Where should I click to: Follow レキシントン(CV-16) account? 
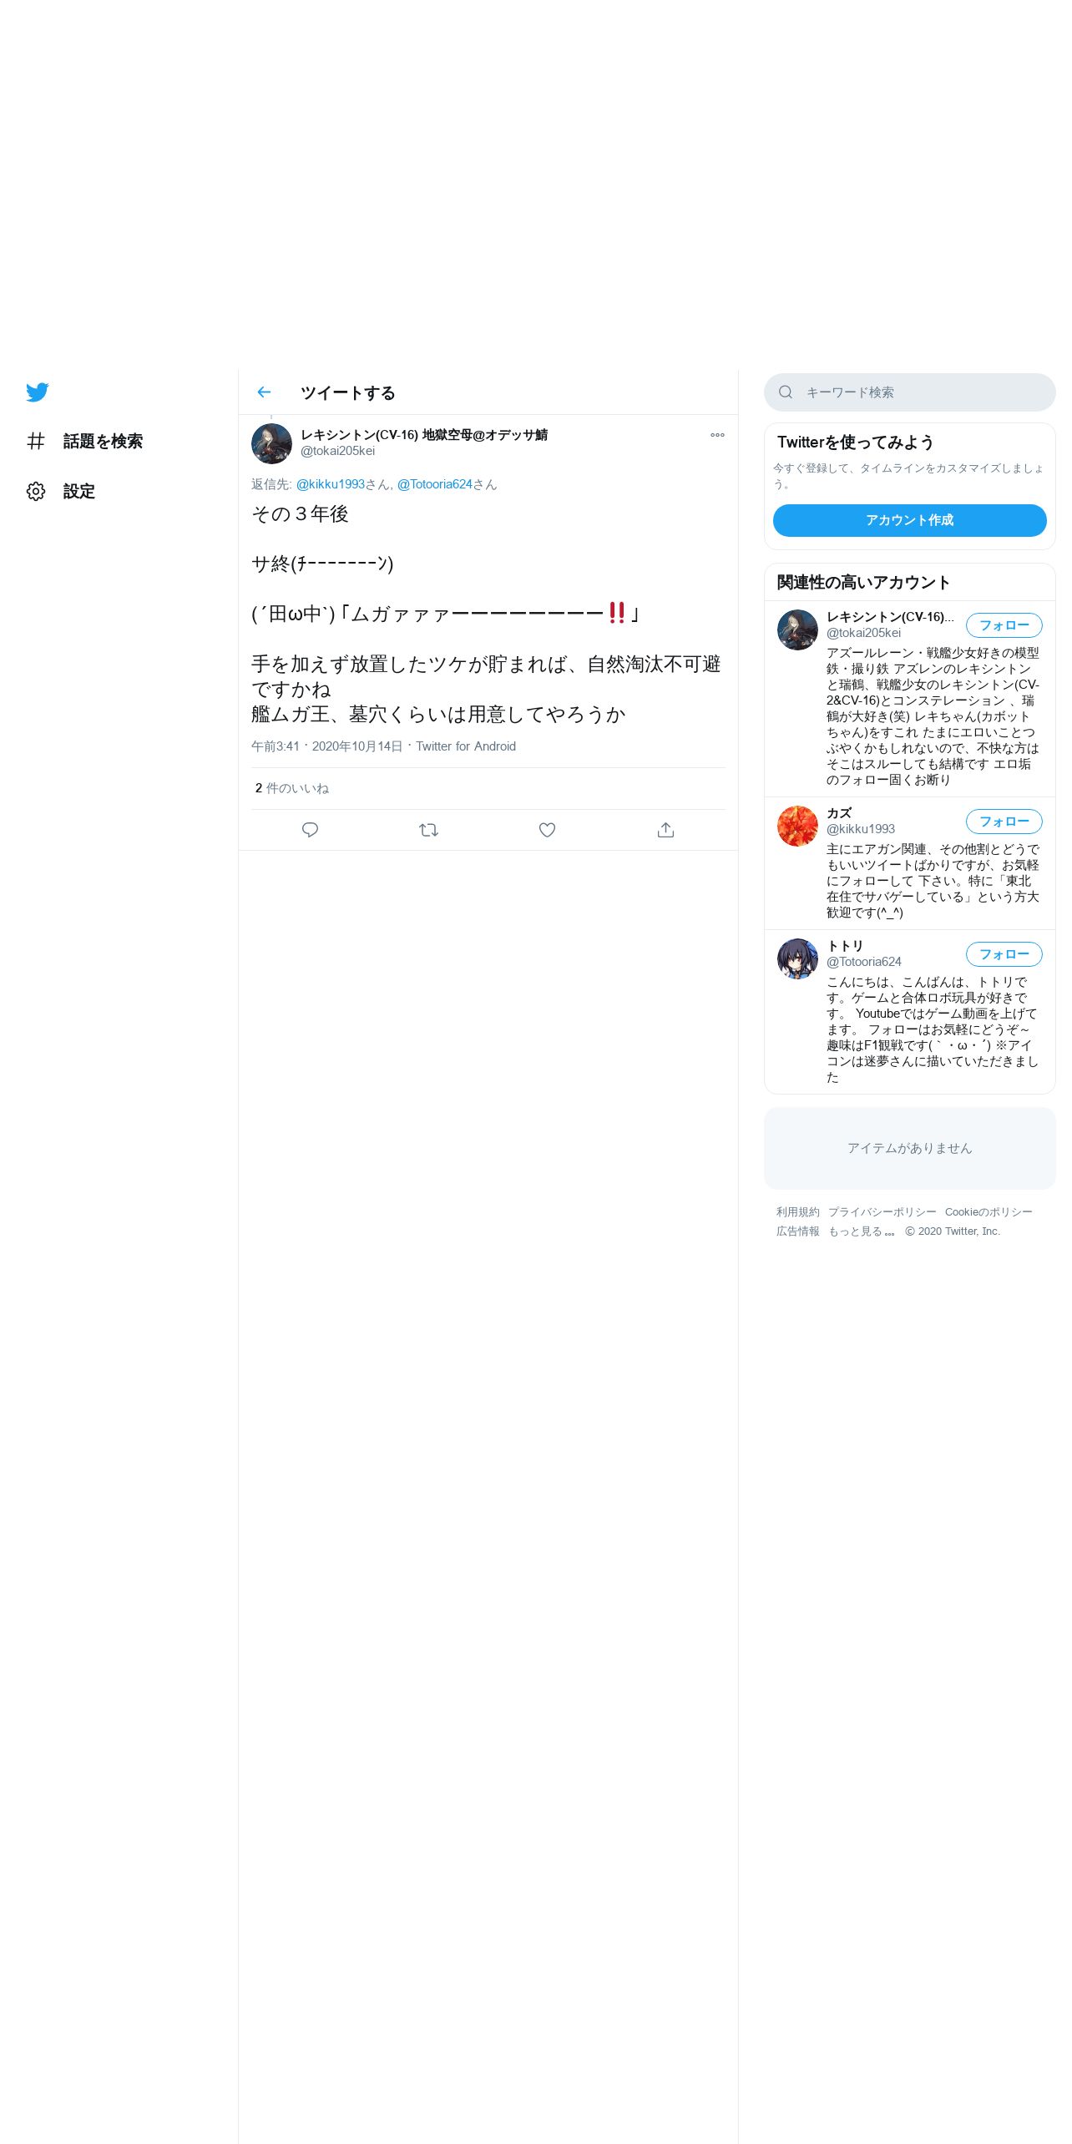click(1004, 625)
